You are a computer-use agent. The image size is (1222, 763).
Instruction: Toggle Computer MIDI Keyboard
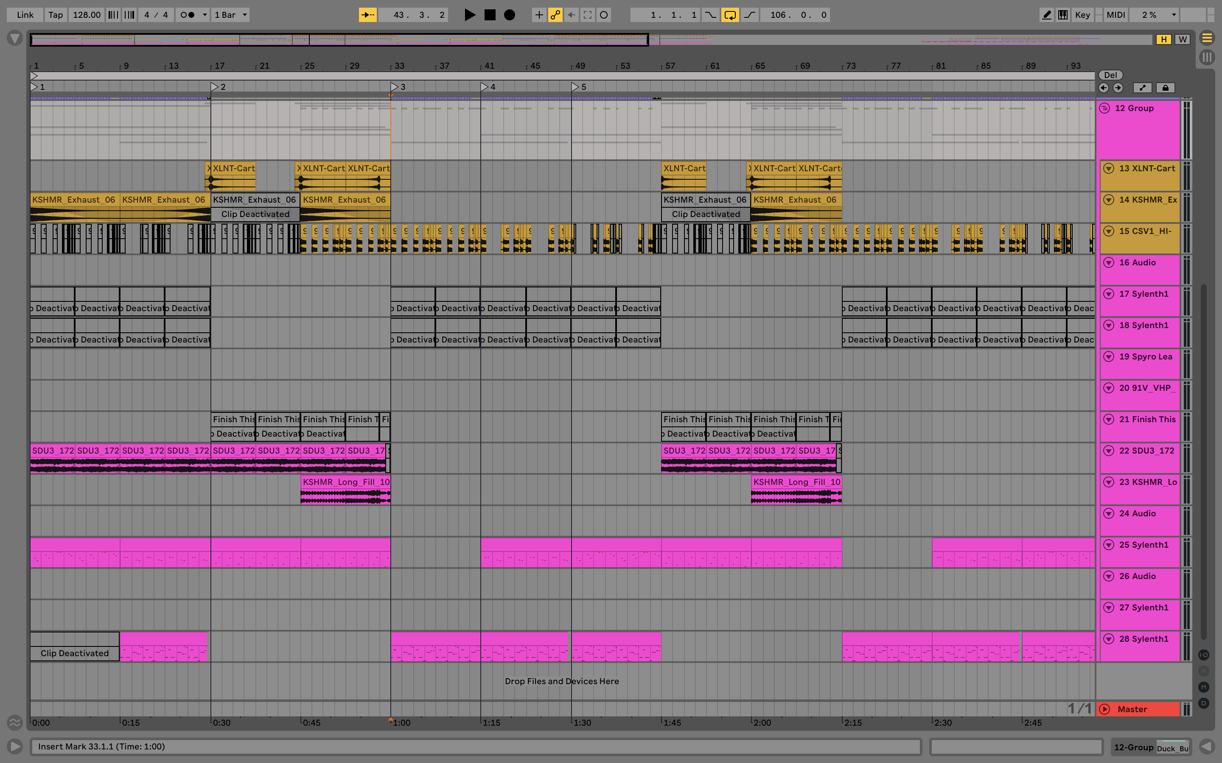(x=1062, y=15)
